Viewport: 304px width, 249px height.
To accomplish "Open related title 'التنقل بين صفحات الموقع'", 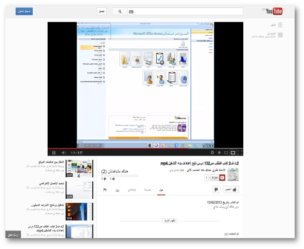I will 51,162.
